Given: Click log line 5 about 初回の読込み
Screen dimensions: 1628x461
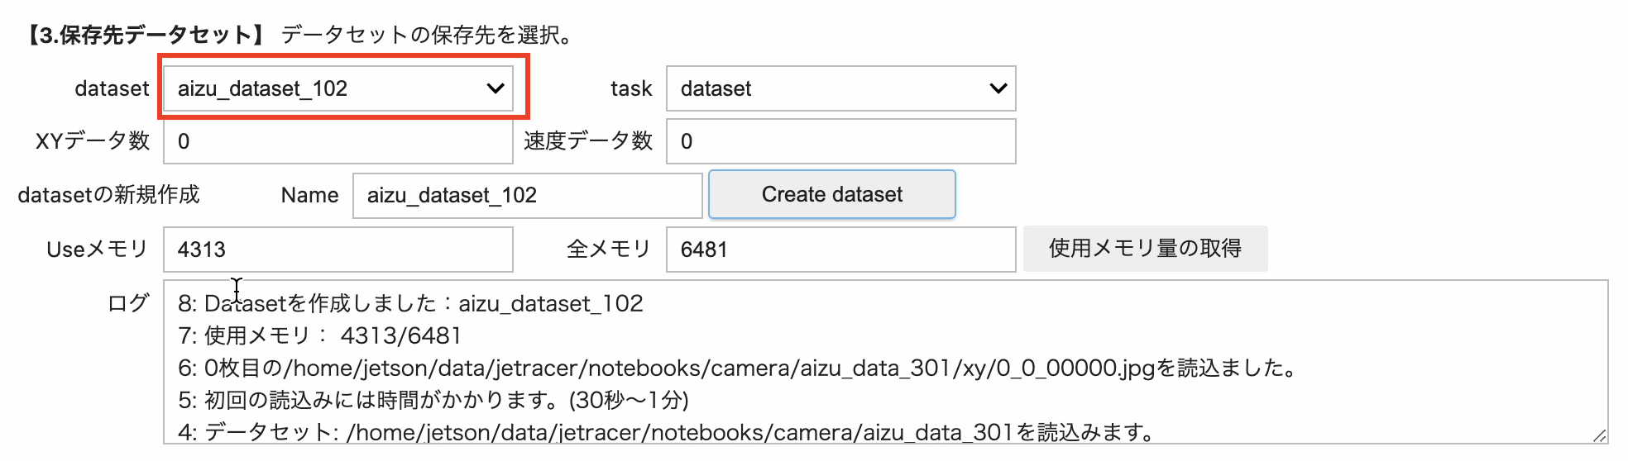Looking at the screenshot, I should pyautogui.click(x=433, y=400).
